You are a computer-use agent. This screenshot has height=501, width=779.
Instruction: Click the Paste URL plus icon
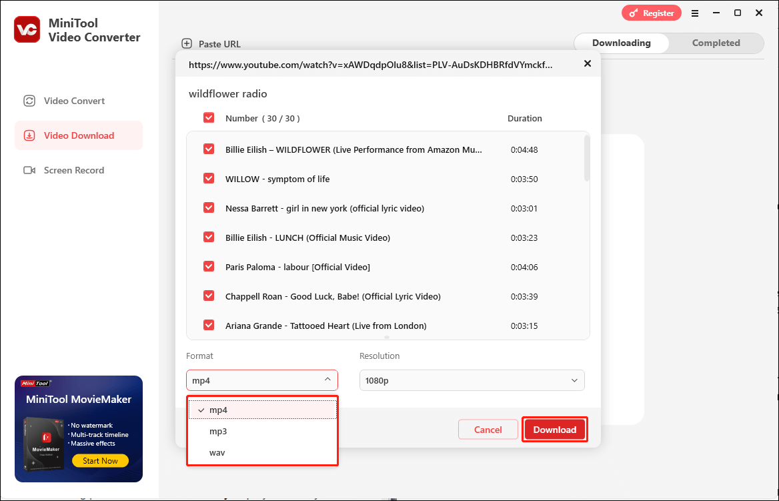[187, 44]
